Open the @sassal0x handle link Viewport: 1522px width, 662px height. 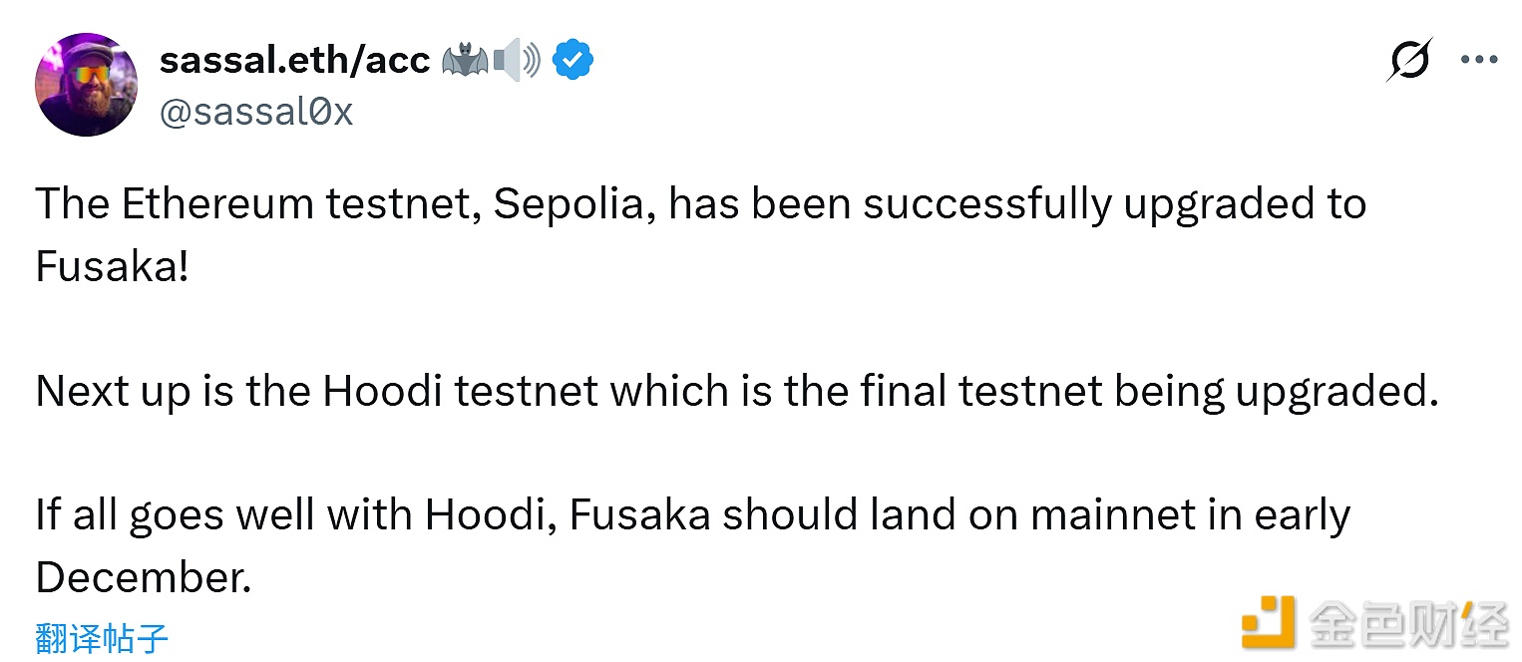256,112
